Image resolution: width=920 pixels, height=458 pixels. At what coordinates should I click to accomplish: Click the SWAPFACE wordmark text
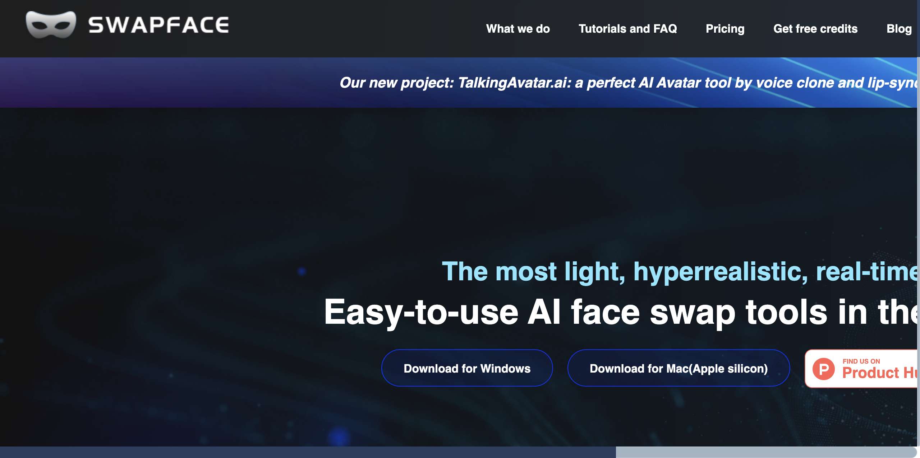click(x=158, y=25)
